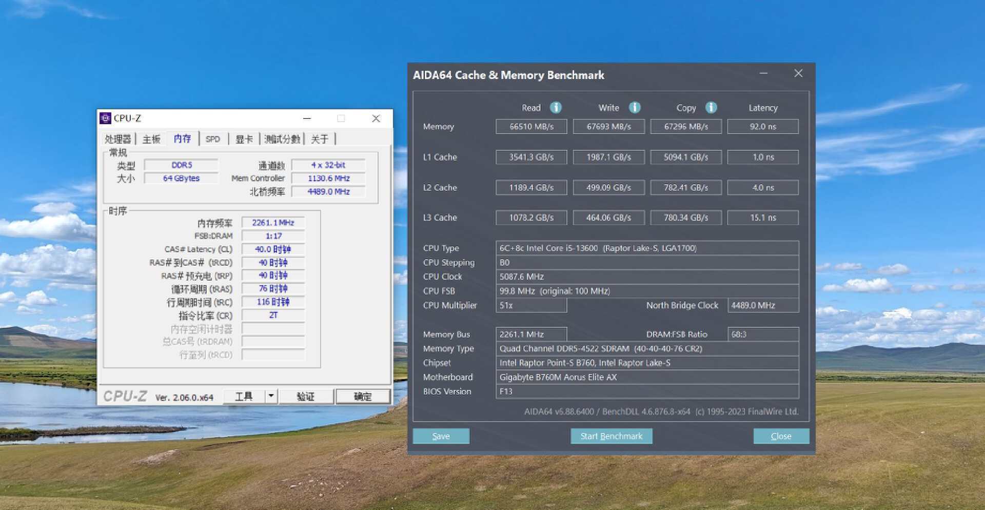Select the SPD tab
This screenshot has height=510, width=985.
pos(212,139)
